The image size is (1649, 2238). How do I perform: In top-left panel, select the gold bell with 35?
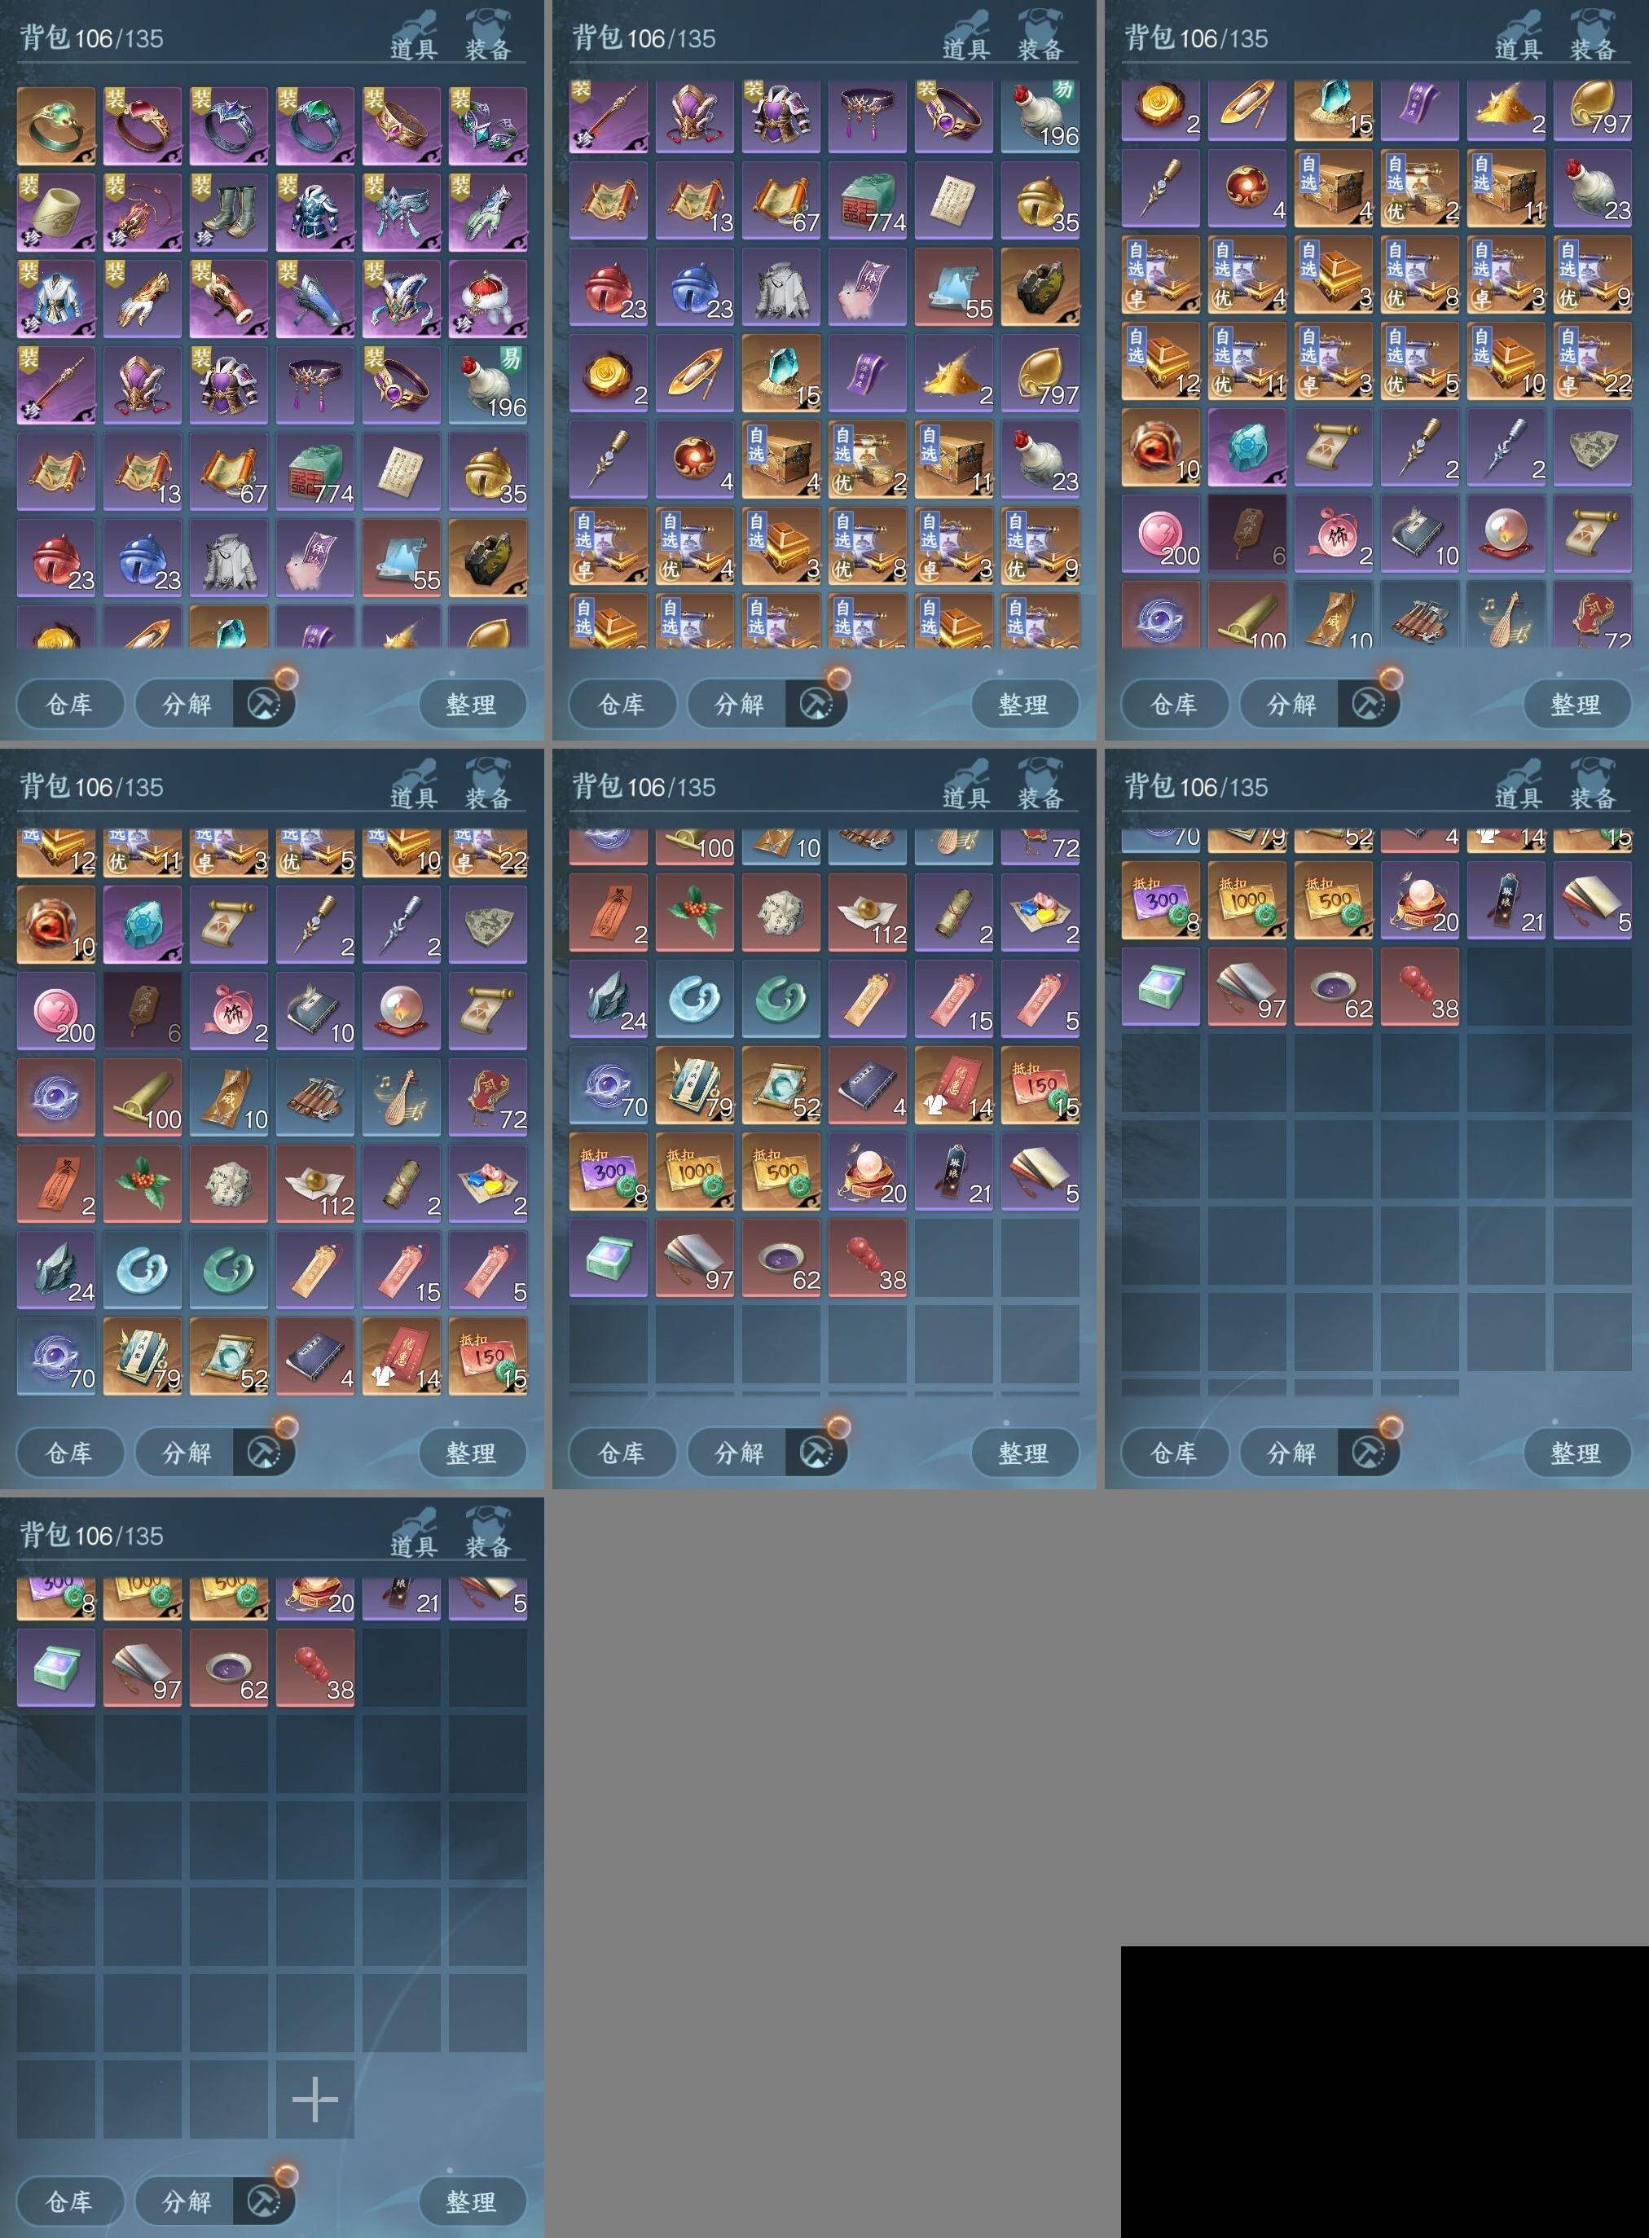click(488, 471)
